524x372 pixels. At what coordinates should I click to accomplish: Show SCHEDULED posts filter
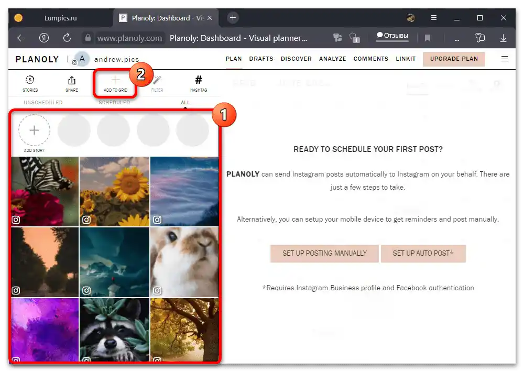114,102
